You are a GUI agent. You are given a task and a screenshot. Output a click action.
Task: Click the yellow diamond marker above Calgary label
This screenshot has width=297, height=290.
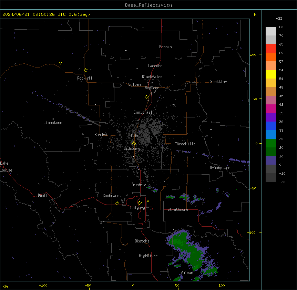(140, 203)
